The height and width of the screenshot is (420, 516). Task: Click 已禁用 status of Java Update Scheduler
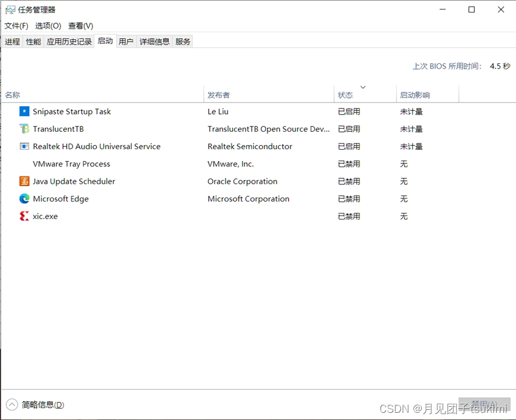click(349, 181)
